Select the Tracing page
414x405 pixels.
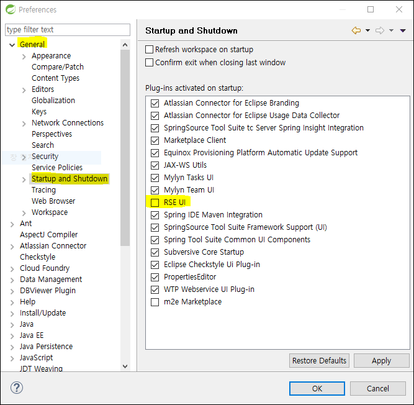pyautogui.click(x=43, y=190)
